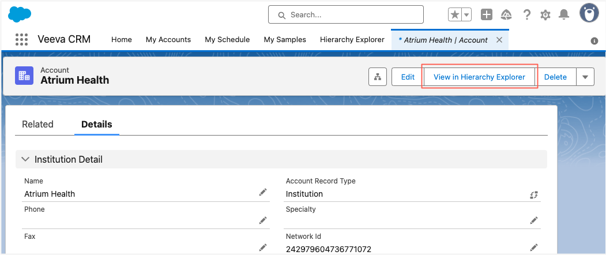Open the My Accounts tab
606x255 pixels.
[168, 39]
